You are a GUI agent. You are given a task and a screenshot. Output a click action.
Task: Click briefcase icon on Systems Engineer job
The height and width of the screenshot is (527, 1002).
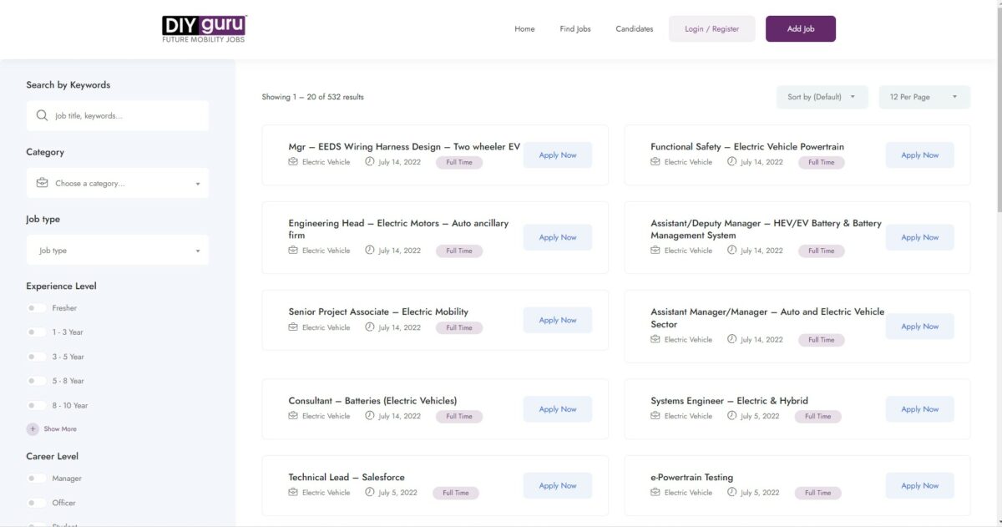click(x=655, y=416)
